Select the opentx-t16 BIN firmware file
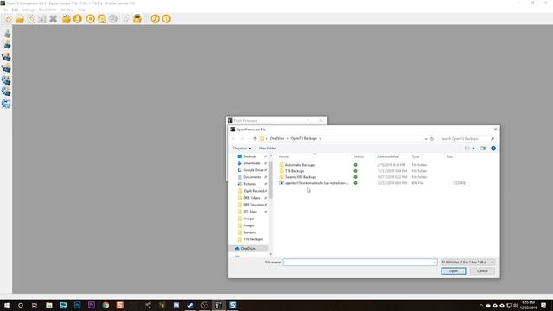 pos(316,183)
